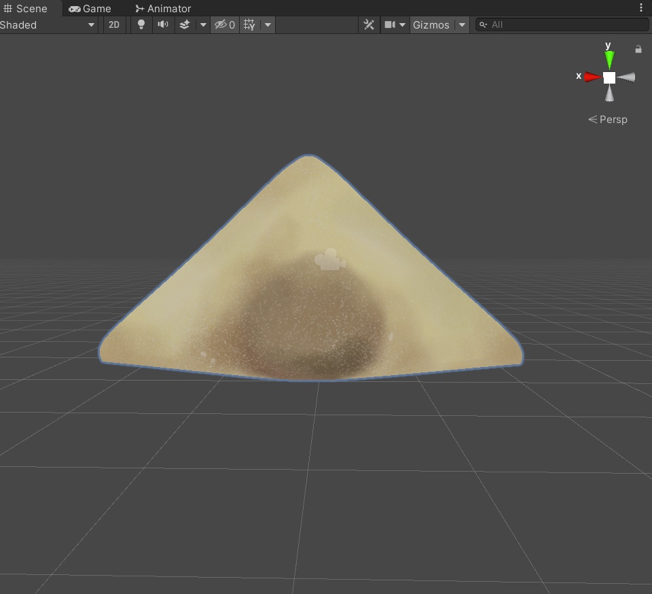Toggle scene lighting lightbulb icon
Viewport: 652px width, 594px height.
(x=141, y=25)
